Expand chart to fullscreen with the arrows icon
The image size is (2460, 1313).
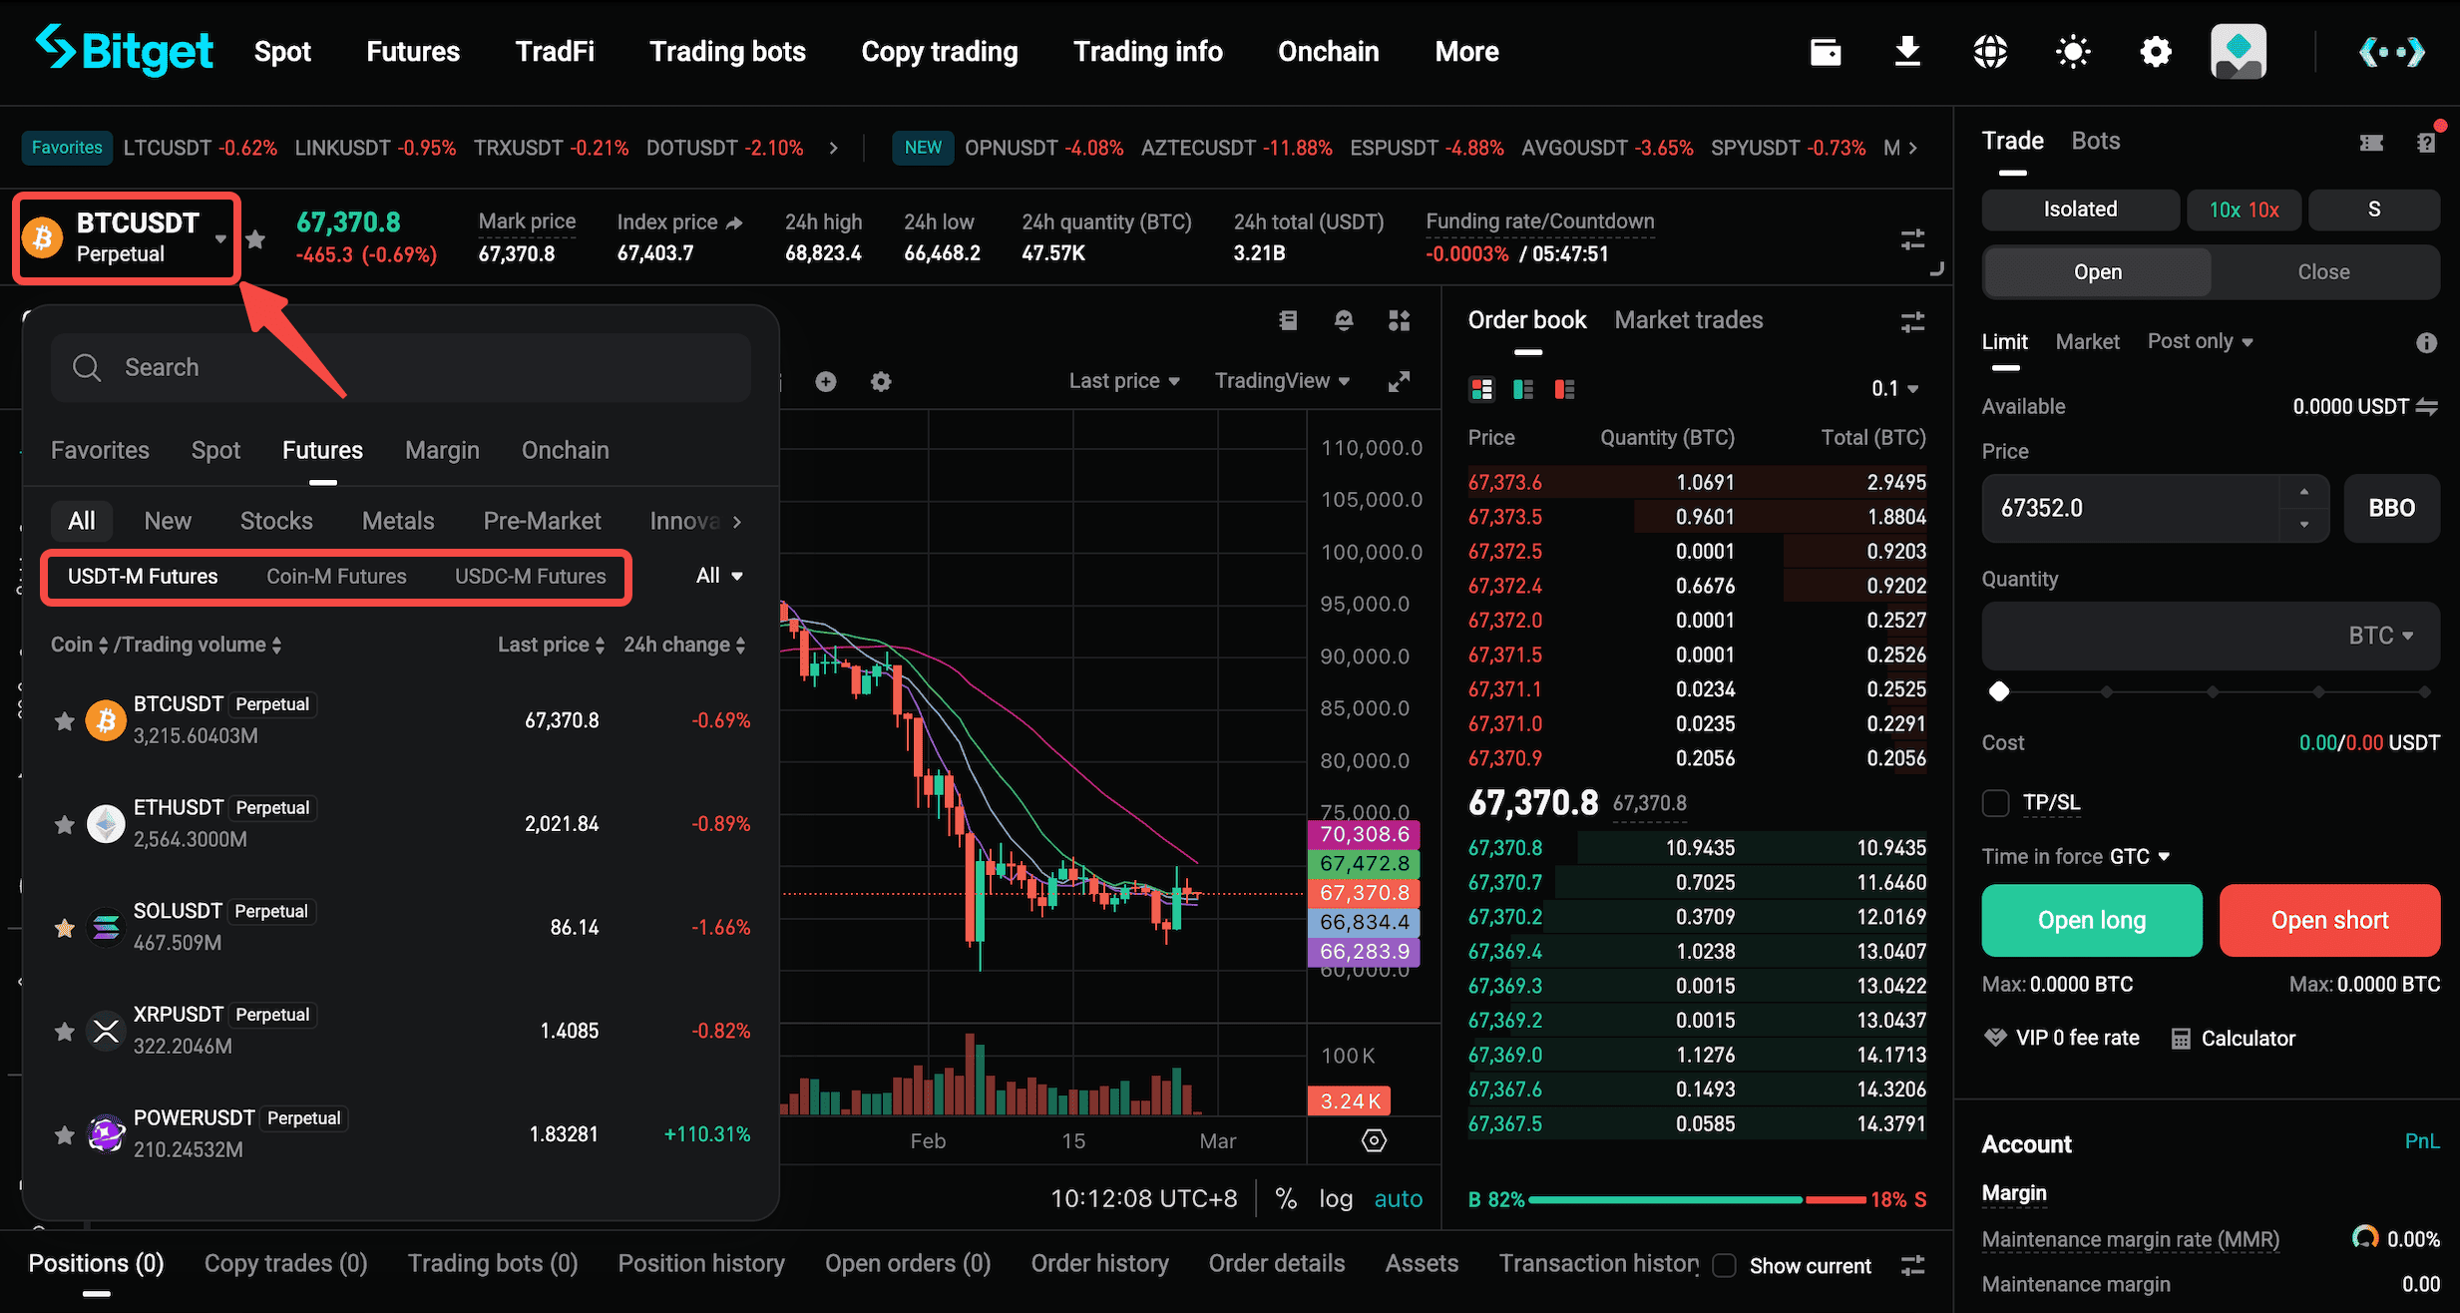(1400, 380)
